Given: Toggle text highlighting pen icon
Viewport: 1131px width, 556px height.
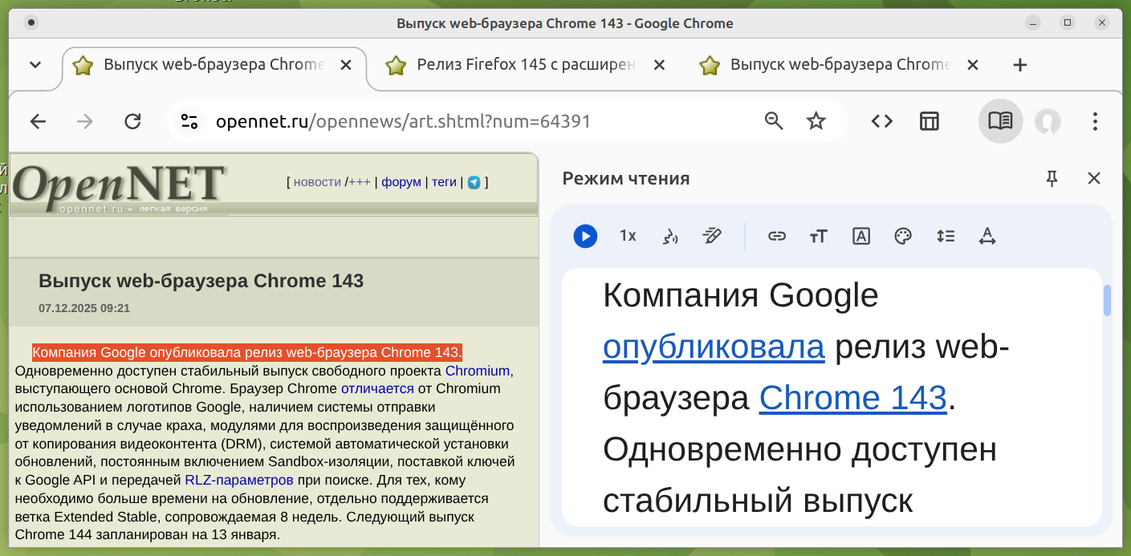Looking at the screenshot, I should pyautogui.click(x=711, y=236).
